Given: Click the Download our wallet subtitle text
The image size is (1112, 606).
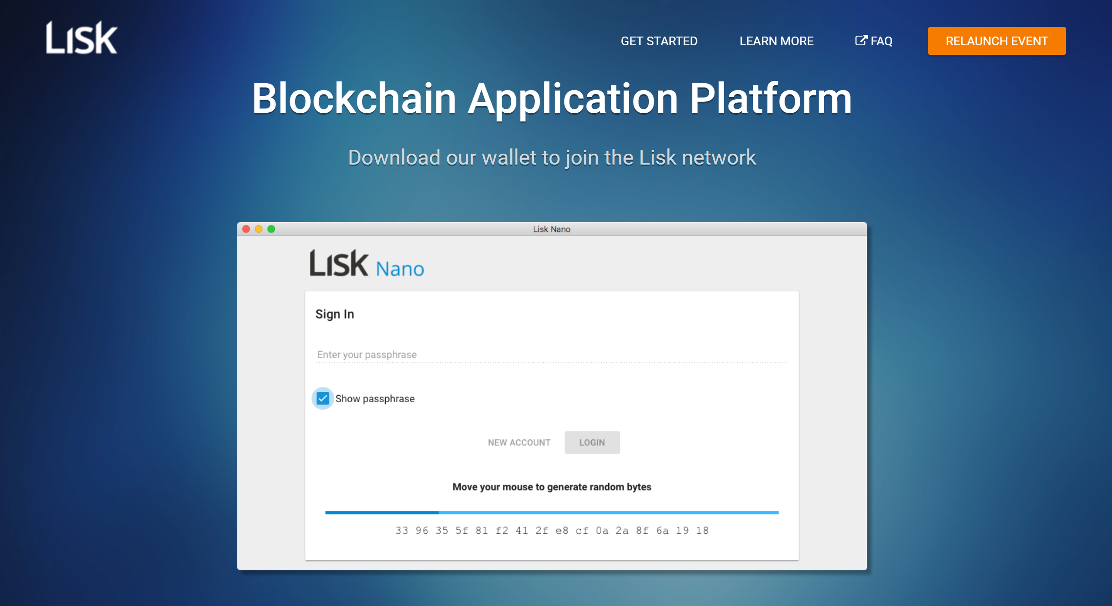Looking at the screenshot, I should 552,158.
